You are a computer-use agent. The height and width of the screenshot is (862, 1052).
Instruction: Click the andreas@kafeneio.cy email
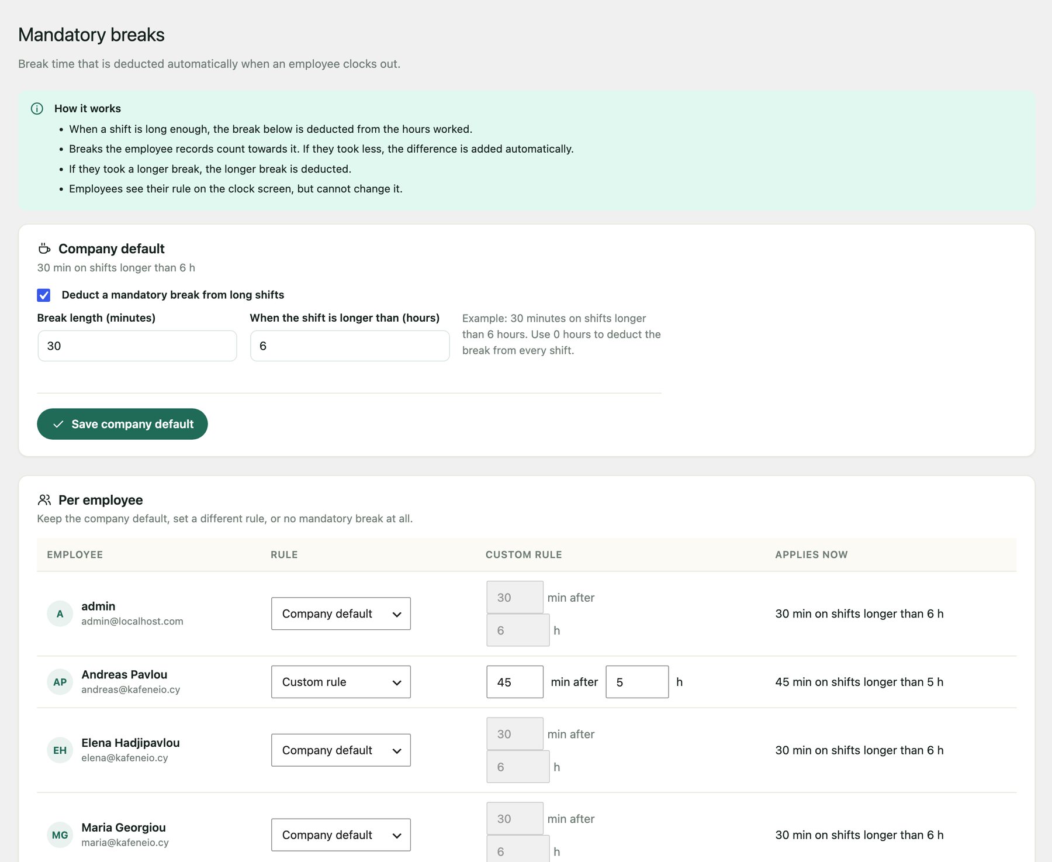tap(131, 689)
